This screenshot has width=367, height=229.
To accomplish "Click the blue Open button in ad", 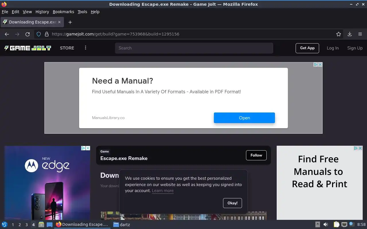I will tap(244, 118).
